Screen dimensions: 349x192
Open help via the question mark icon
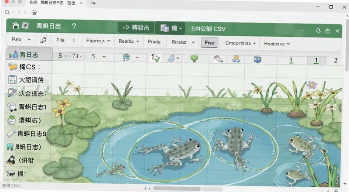[74, 27]
